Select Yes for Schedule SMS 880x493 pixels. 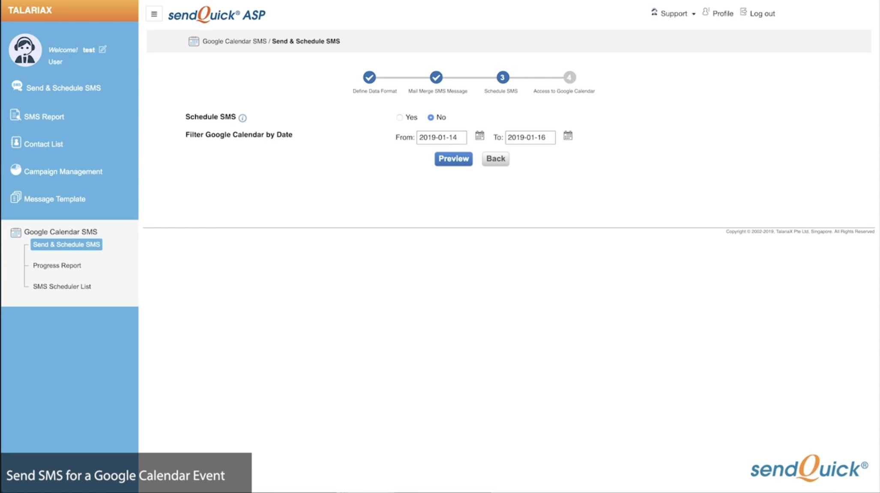tap(399, 117)
